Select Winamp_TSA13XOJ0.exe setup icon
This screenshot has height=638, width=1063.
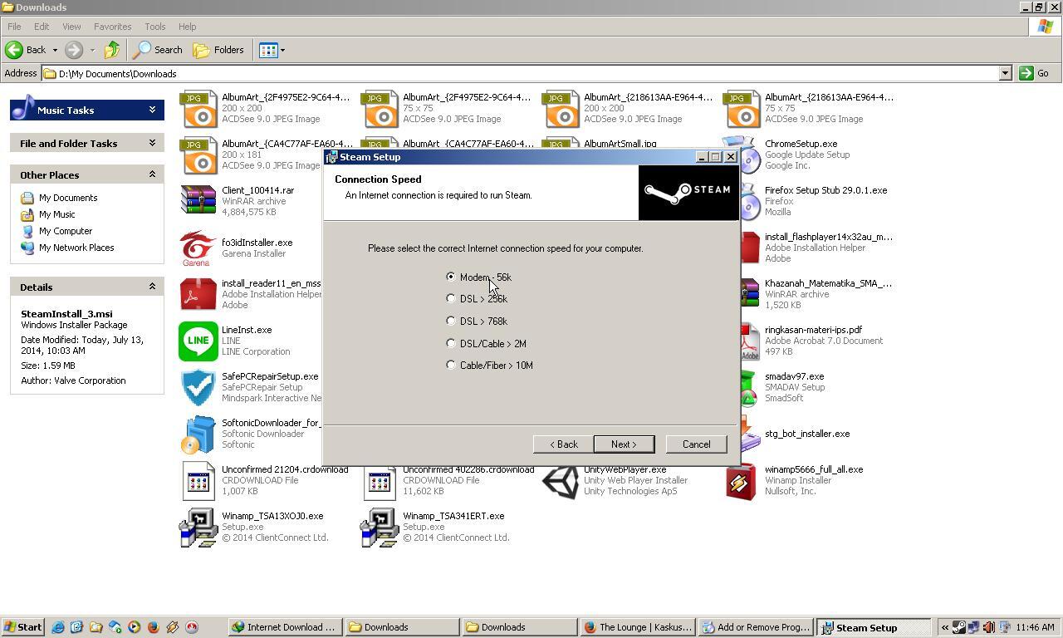pos(198,527)
